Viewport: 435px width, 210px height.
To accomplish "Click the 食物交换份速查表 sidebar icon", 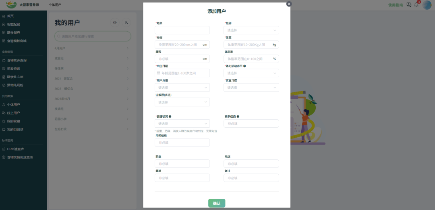I will click(4, 157).
